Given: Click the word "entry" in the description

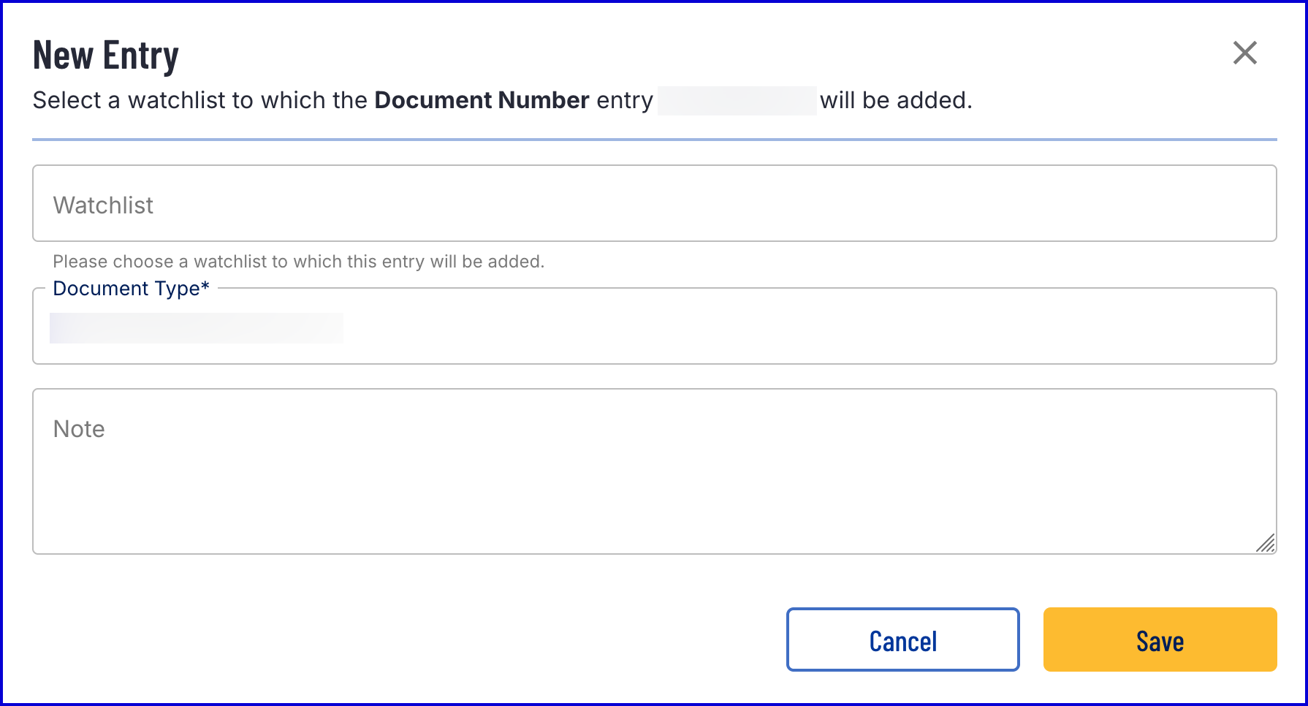Looking at the screenshot, I should point(624,100).
